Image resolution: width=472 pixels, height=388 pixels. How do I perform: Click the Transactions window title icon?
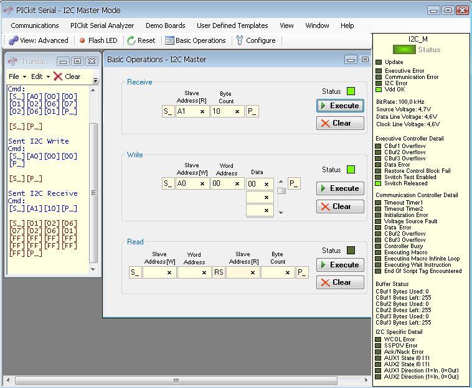(x=13, y=61)
